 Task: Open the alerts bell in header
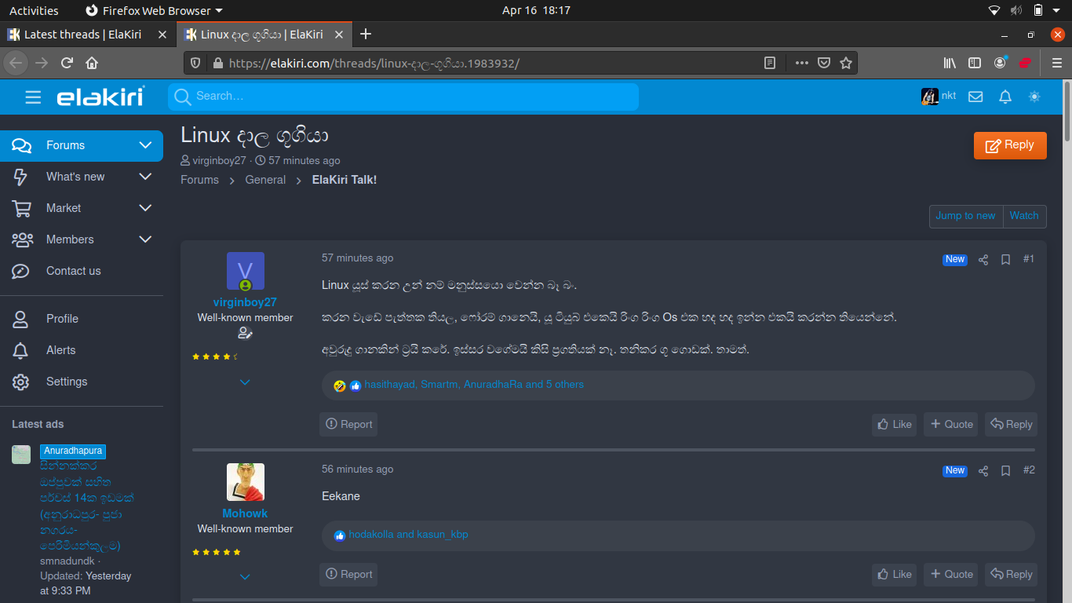coord(1005,97)
